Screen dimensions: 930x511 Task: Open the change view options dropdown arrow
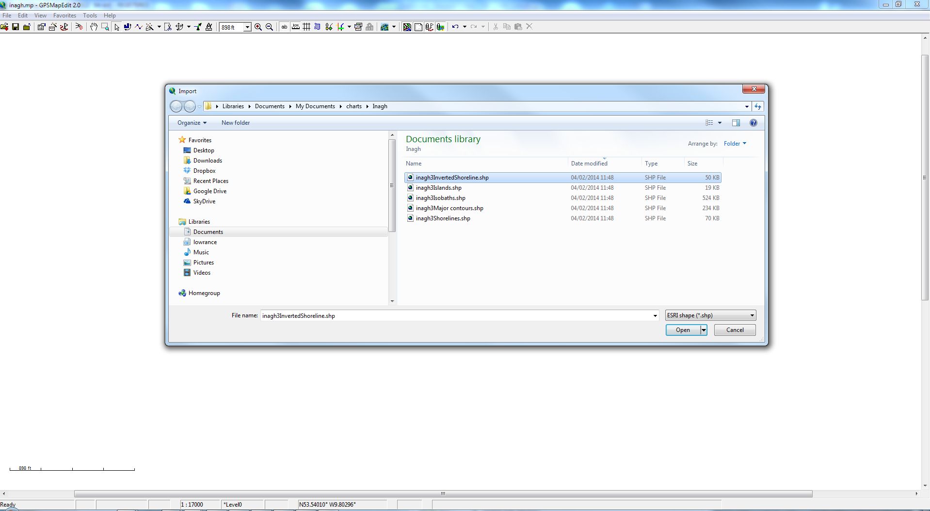pos(720,123)
